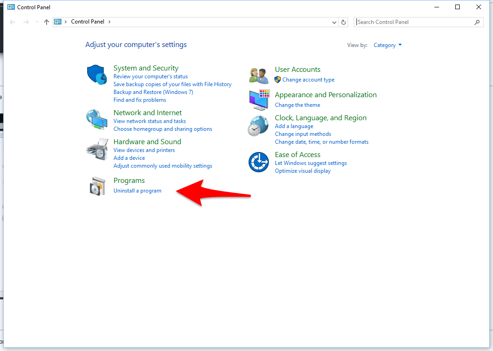Expand the recent locations dropdown arrow
This screenshot has height=351, width=493.
[37, 22]
